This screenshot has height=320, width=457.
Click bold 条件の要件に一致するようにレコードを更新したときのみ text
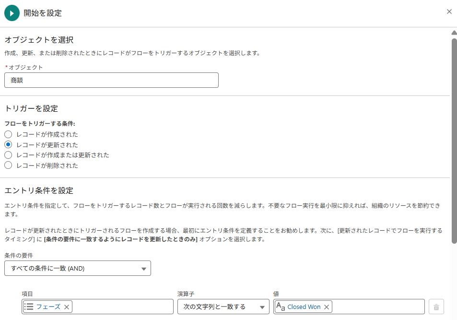click(121, 239)
